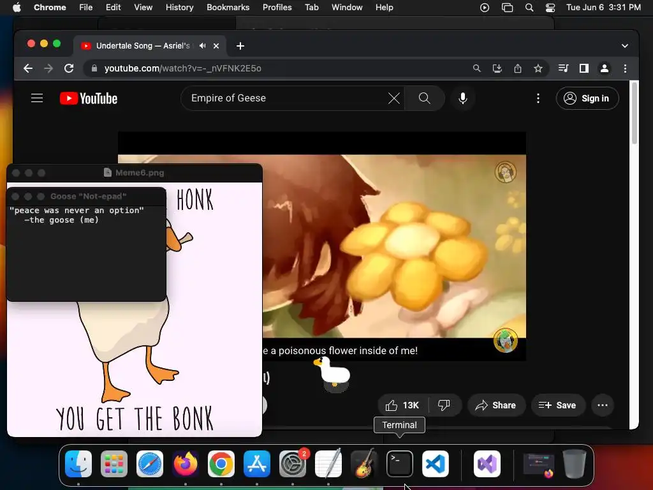The height and width of the screenshot is (490, 653).
Task: Open Finder from the Dock
Action: click(x=78, y=463)
